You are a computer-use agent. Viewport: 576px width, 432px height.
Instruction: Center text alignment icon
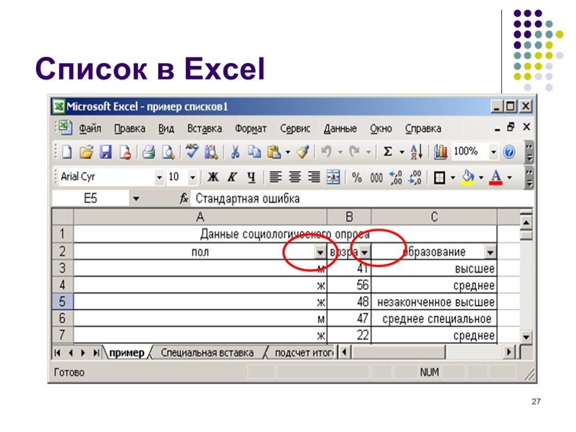295,177
